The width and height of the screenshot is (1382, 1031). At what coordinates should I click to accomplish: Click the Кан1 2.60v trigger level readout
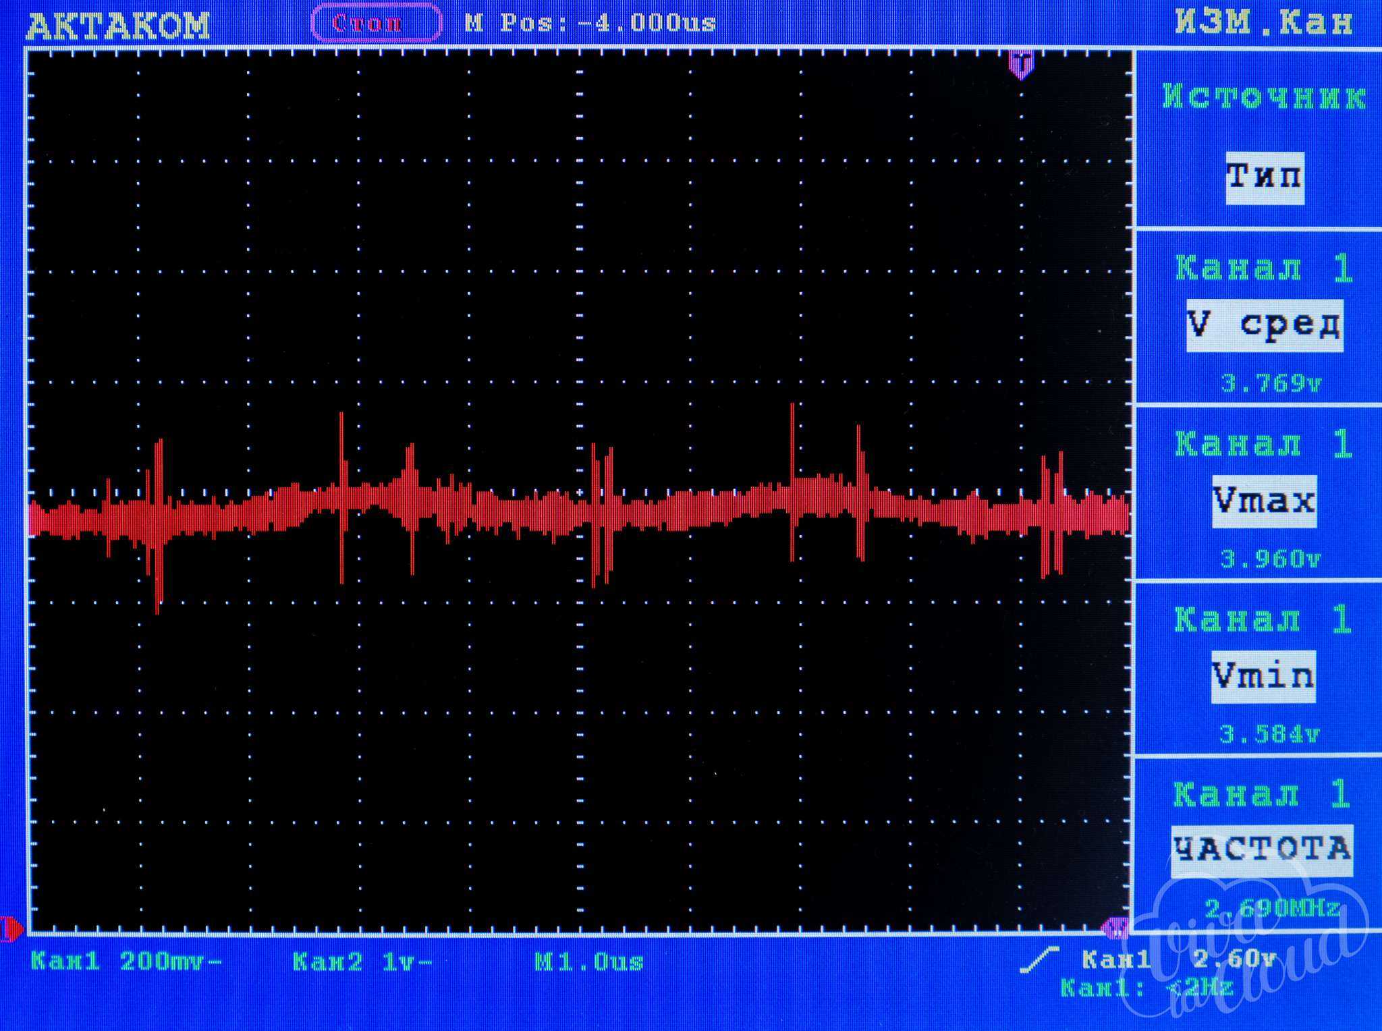pos(1178,959)
